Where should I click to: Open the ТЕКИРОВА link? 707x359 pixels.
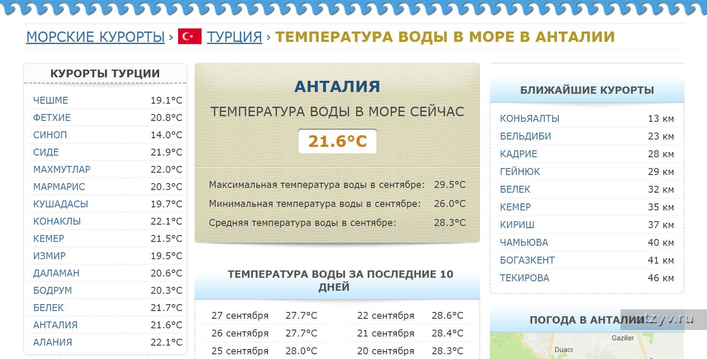[x=525, y=278]
